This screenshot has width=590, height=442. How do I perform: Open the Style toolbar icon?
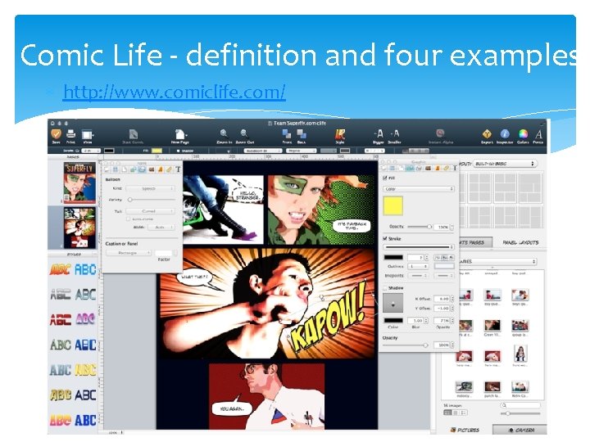pos(340,134)
